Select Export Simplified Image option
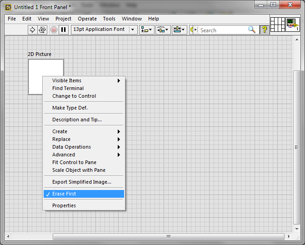The width and height of the screenshot is (305, 245). click(84, 182)
